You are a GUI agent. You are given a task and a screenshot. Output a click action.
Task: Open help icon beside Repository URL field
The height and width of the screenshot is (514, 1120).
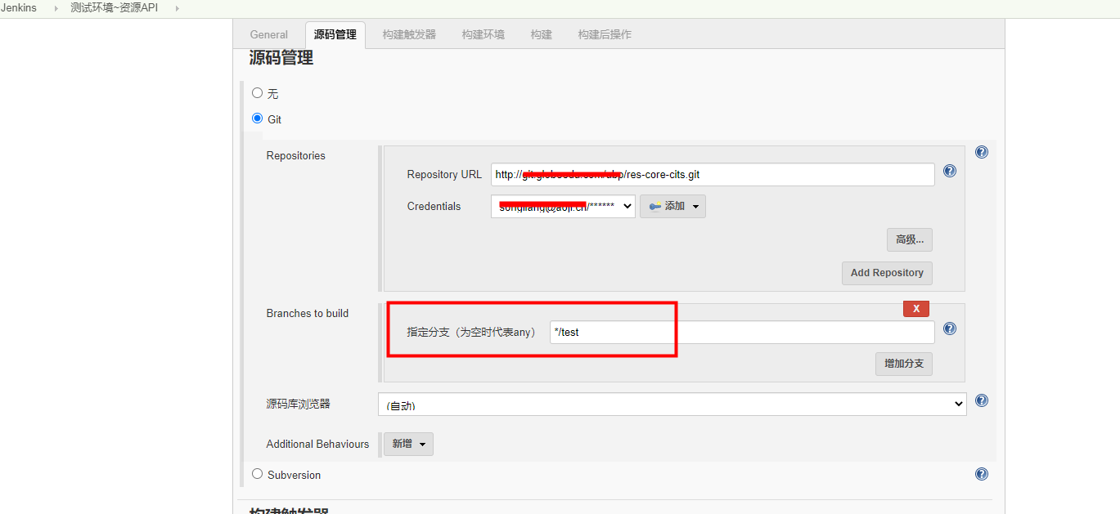click(950, 171)
